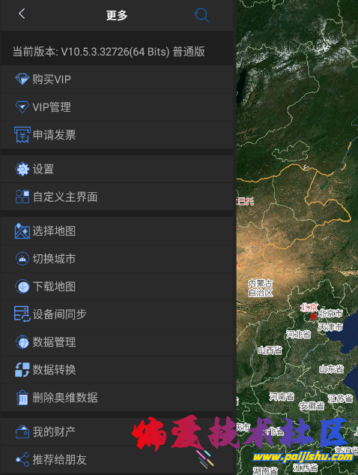
Task: Tap the 推荐给朋友 share entry
Action: point(117,459)
